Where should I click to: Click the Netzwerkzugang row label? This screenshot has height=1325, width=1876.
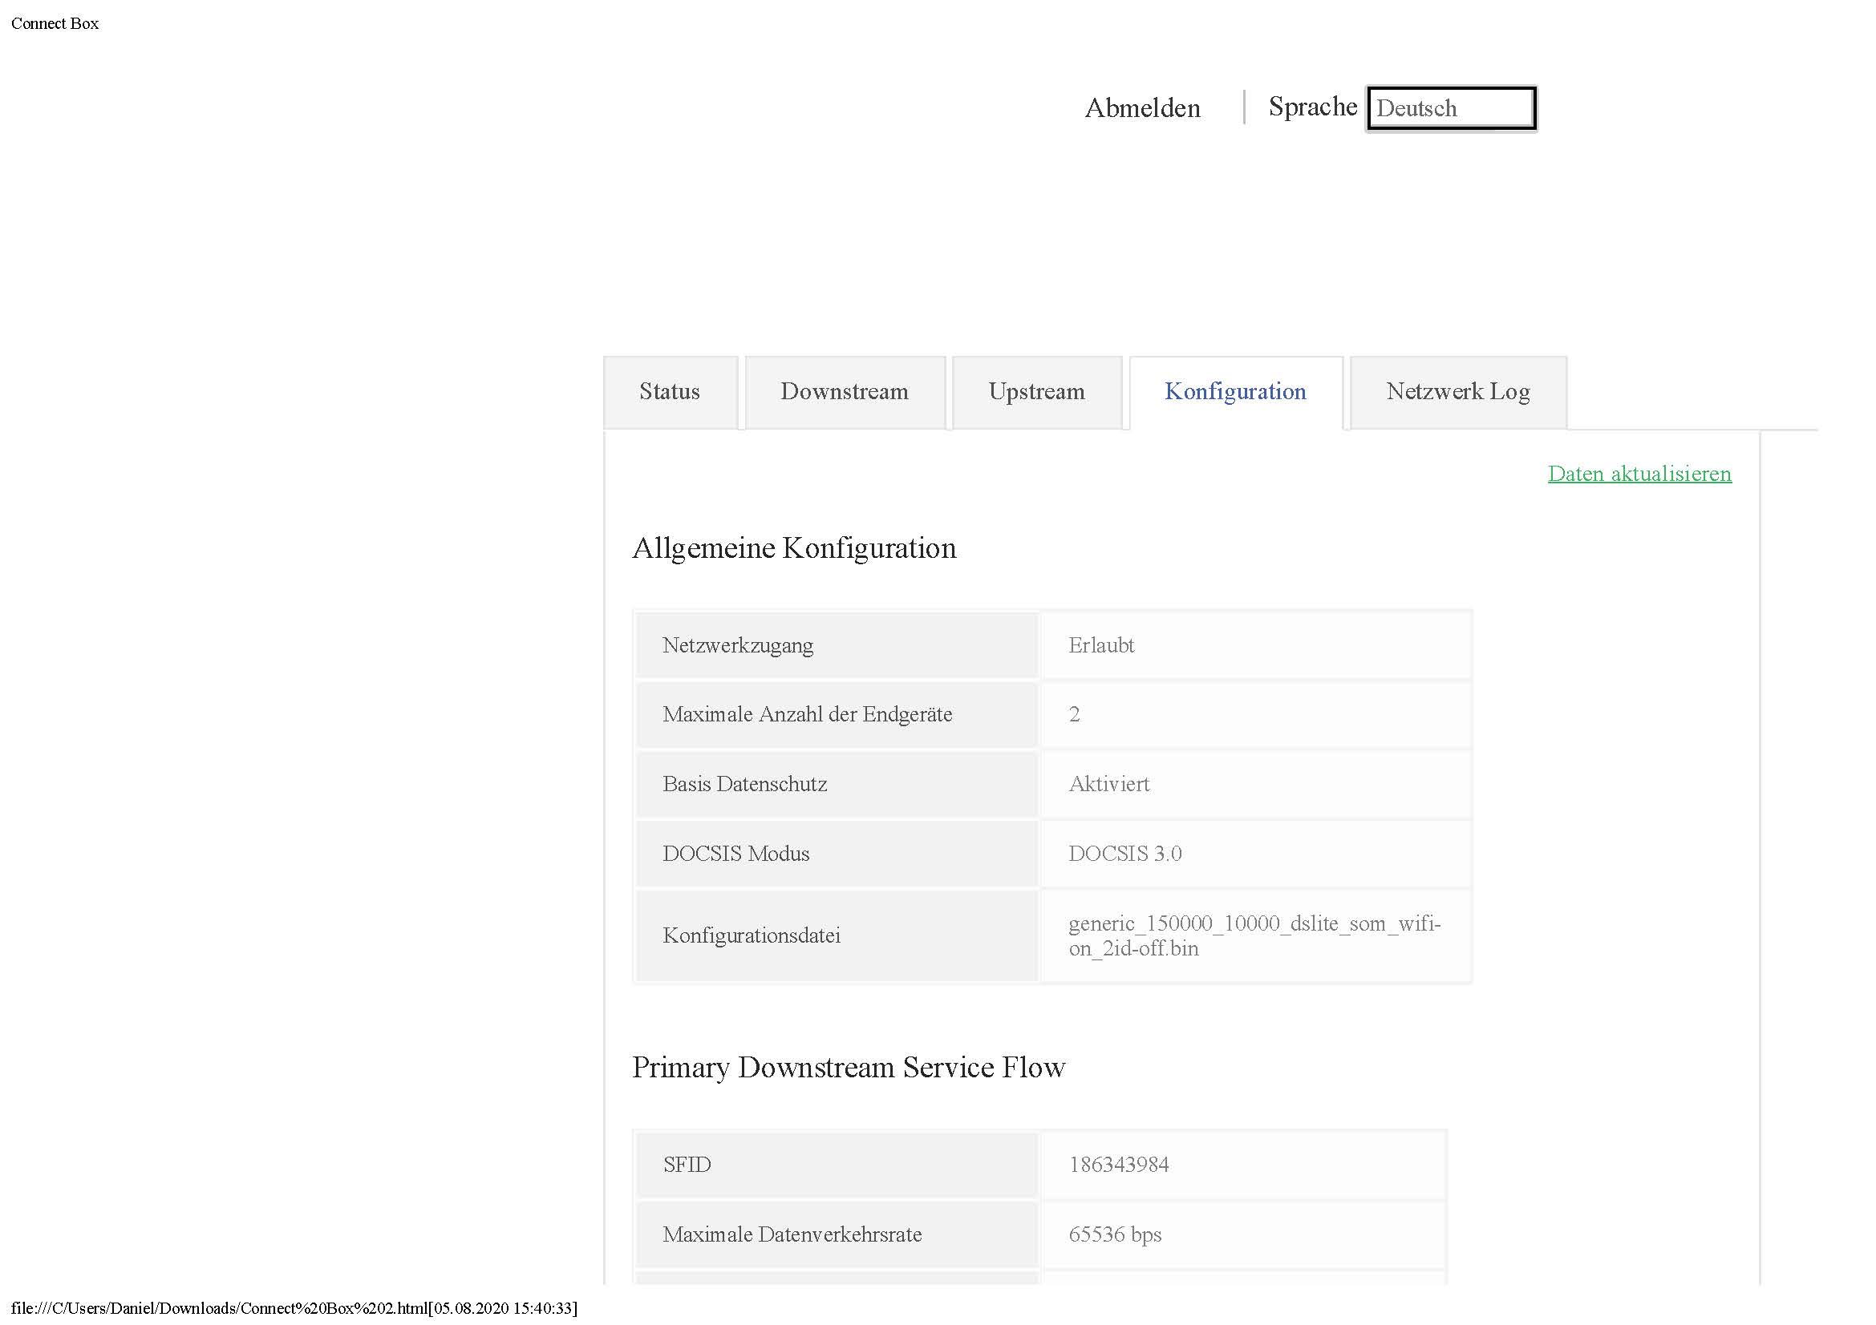tap(737, 645)
